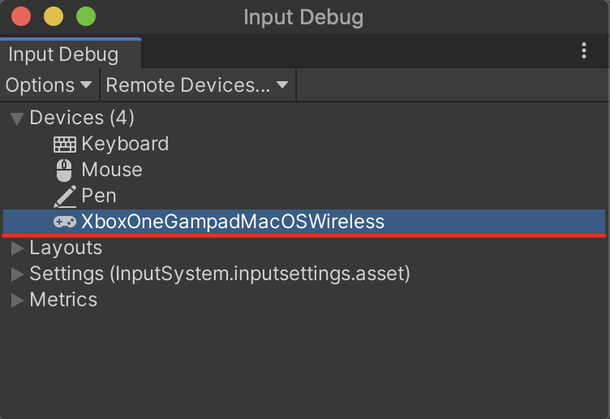
Task: Expand the Layouts section
Action: point(17,248)
